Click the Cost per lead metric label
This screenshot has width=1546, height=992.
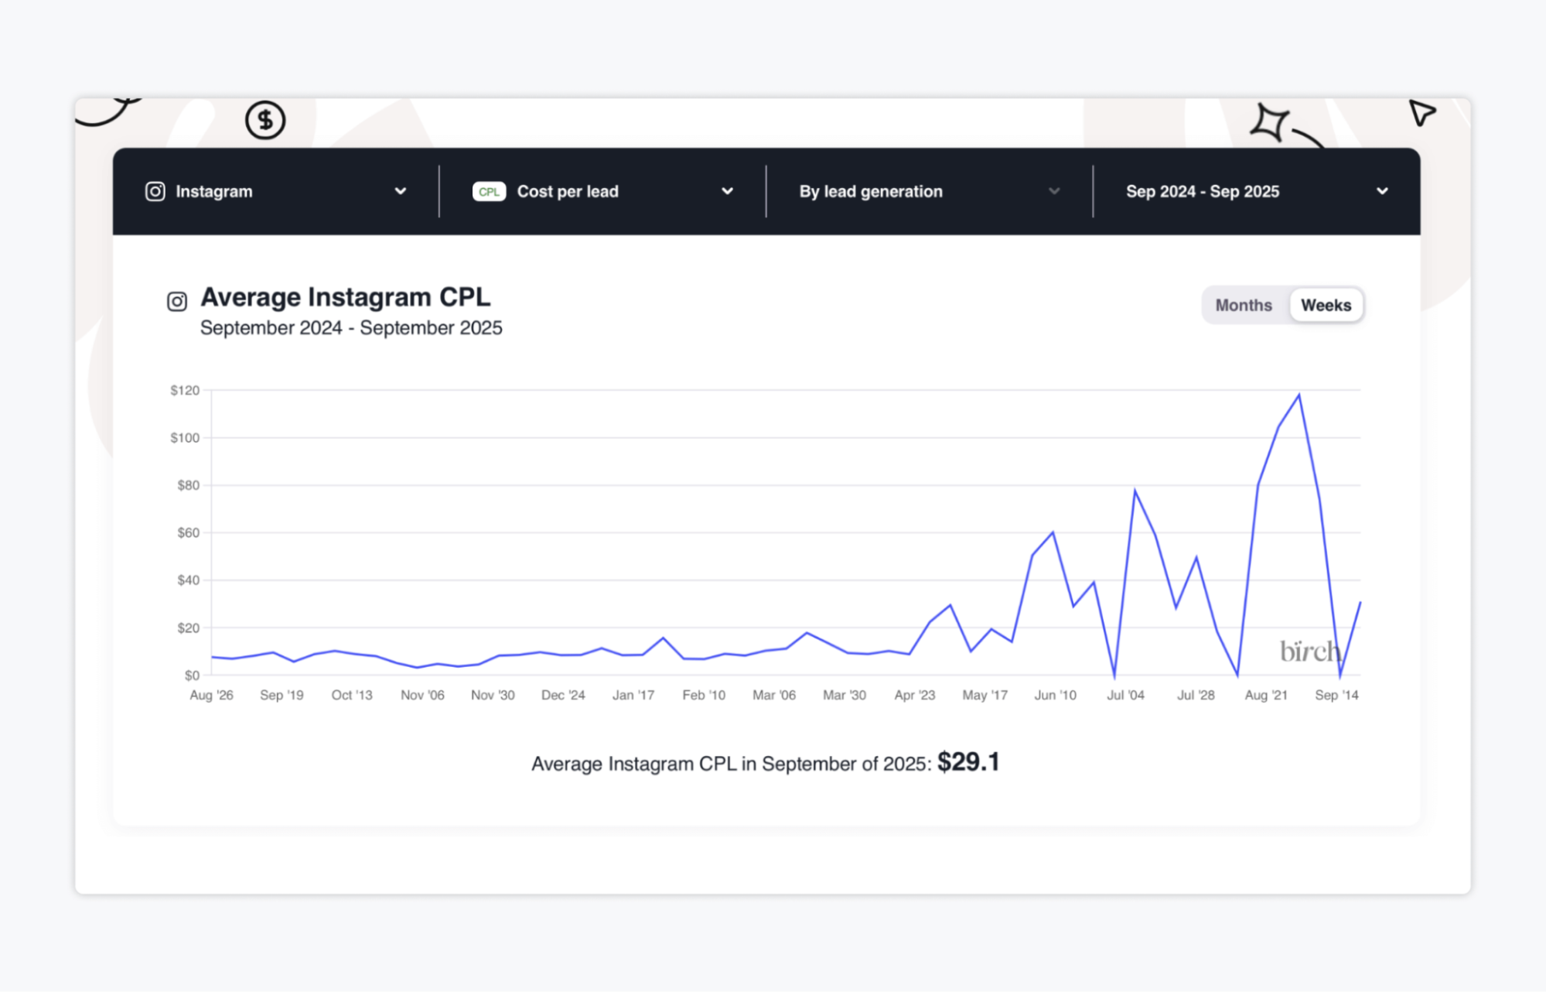[x=568, y=191]
